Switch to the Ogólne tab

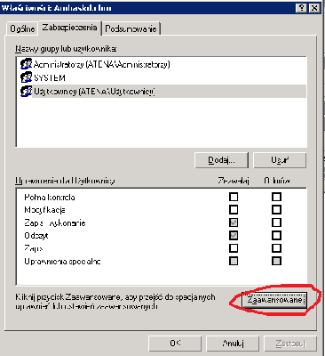tap(22, 28)
